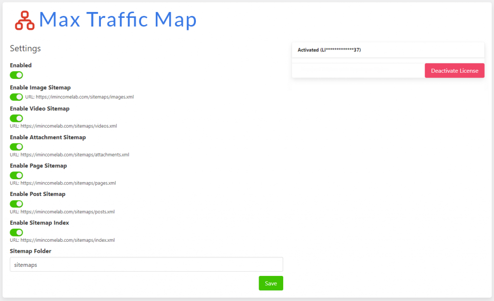Disable the Enable Attachment Sitemap toggle
494x301 pixels.
click(x=16, y=147)
